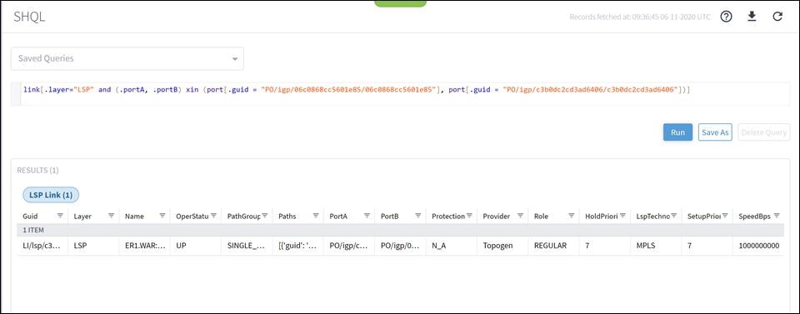Select the LSP Link (1) tab
Image resolution: width=800 pixels, height=314 pixels.
point(51,195)
